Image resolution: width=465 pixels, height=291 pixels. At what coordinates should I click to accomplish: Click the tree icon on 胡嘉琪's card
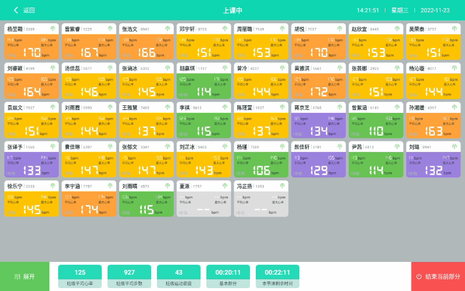coord(224,68)
